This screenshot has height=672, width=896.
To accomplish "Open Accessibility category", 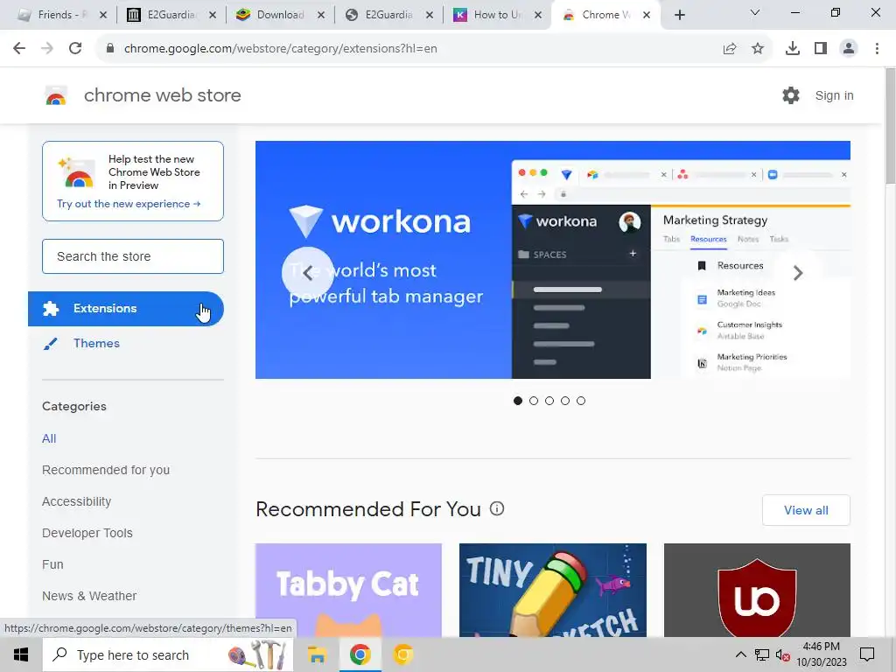I will [77, 501].
